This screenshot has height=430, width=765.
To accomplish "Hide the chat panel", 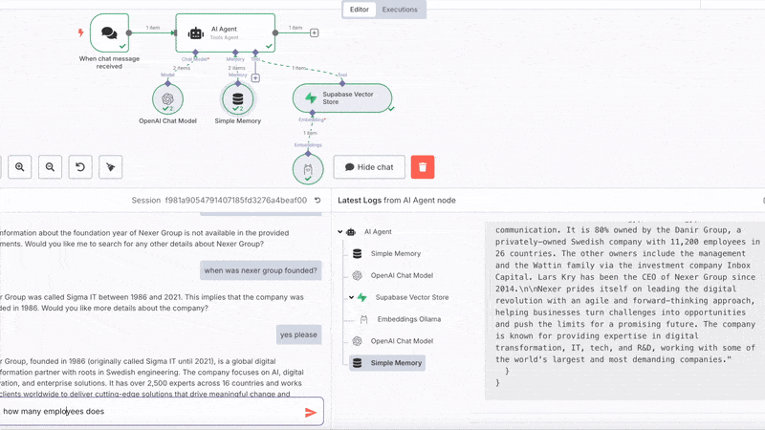I will (x=369, y=167).
